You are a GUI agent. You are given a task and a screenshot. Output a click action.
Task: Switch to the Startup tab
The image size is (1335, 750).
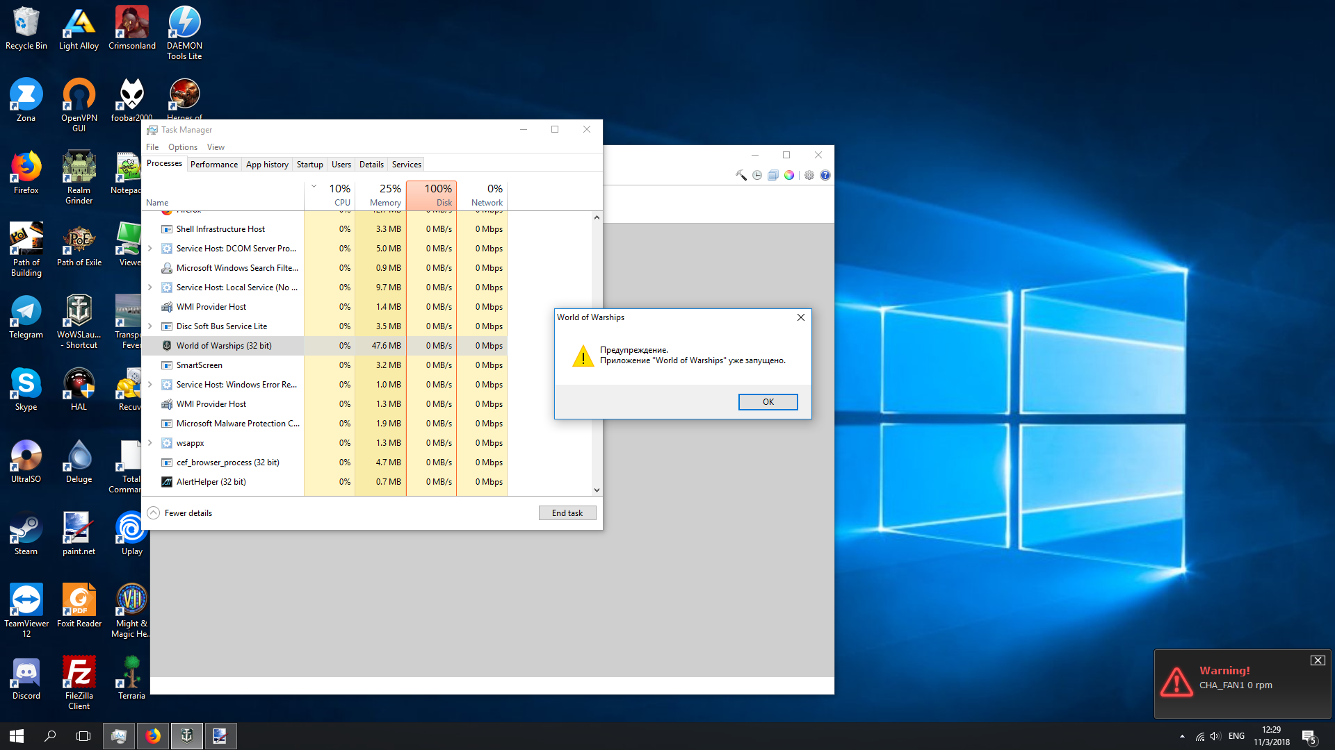(x=310, y=165)
